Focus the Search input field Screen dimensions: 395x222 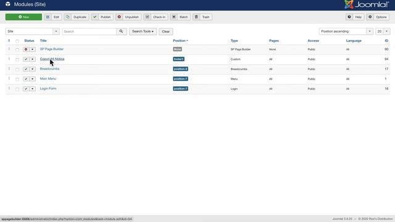(89, 31)
